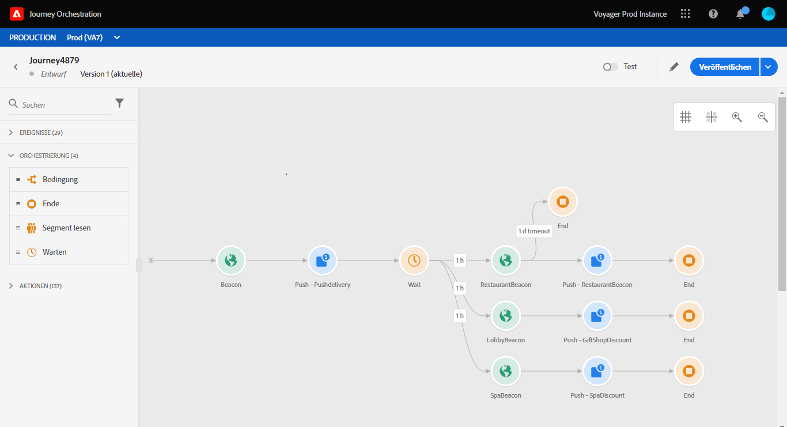Click Version 1 (aktuelle) text
This screenshot has height=427, width=787.
(x=111, y=74)
